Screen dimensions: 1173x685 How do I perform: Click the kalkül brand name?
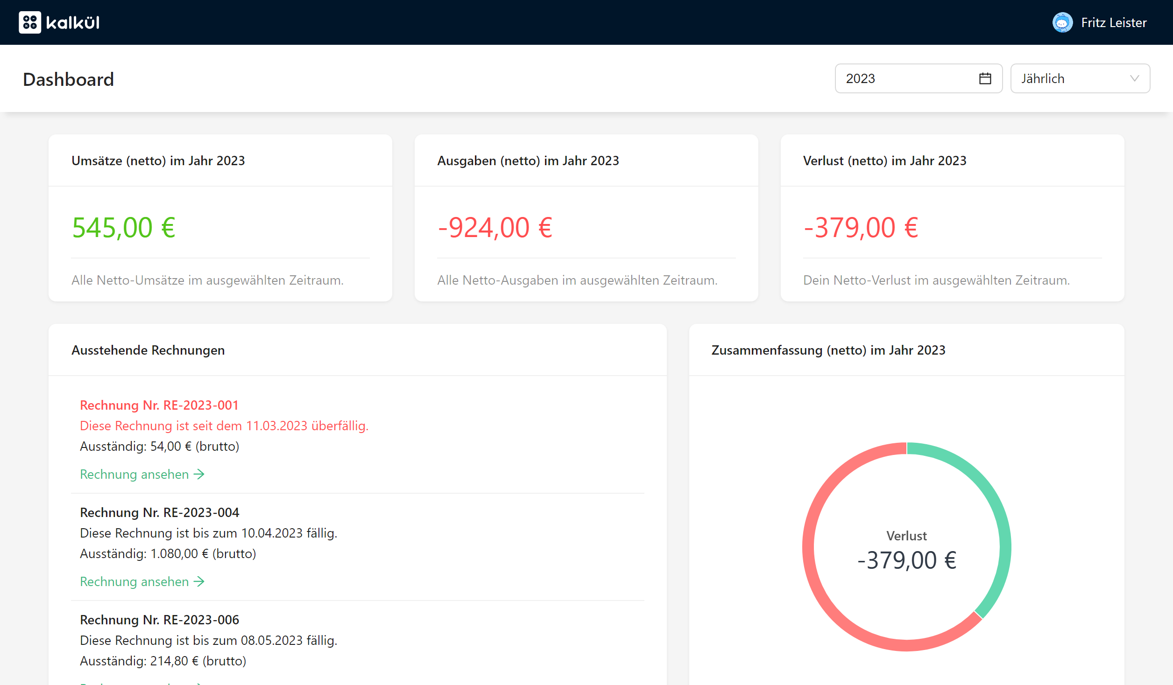pos(73,22)
